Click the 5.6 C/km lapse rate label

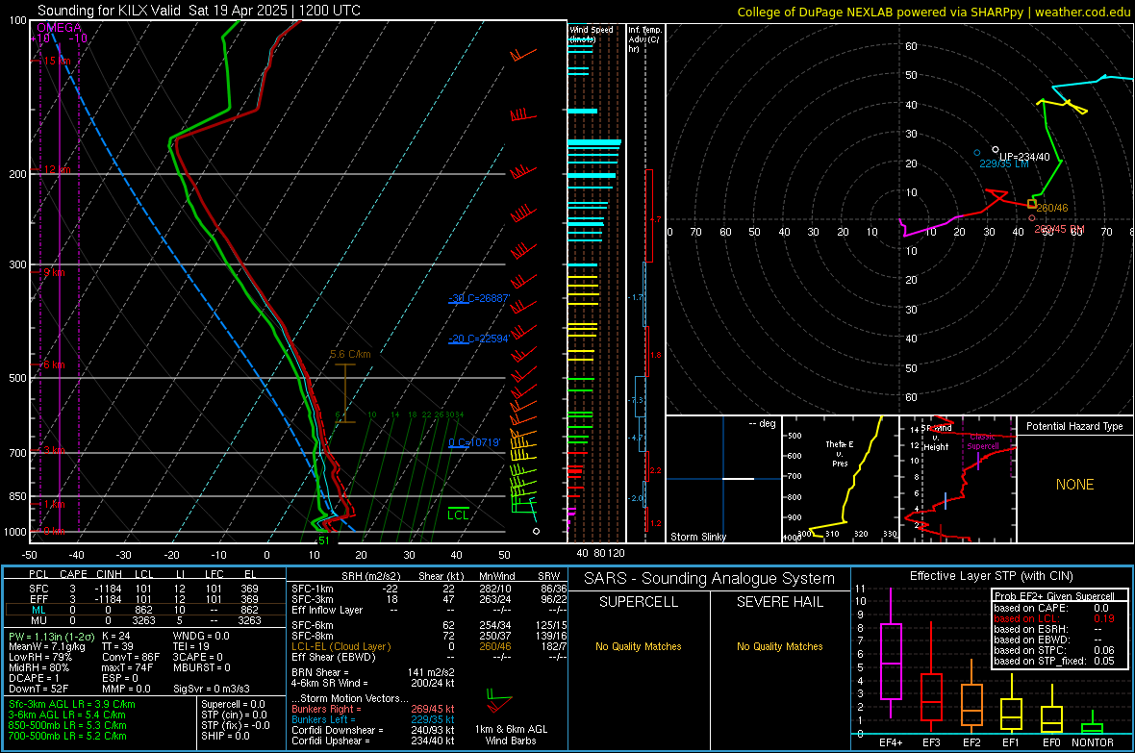tap(350, 354)
